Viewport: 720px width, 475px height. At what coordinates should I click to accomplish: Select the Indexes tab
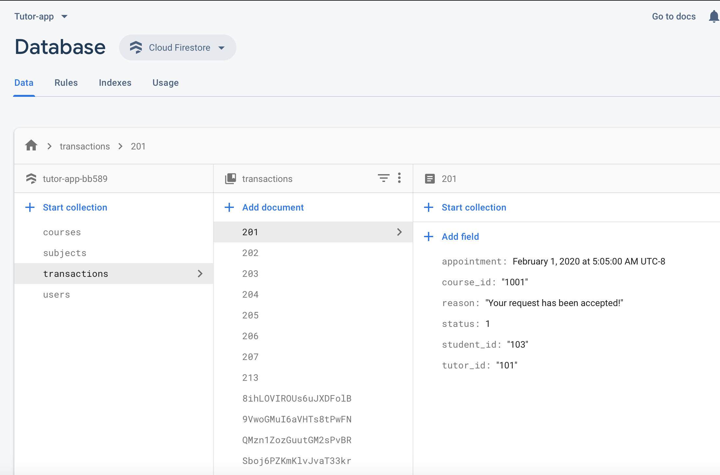tap(115, 83)
